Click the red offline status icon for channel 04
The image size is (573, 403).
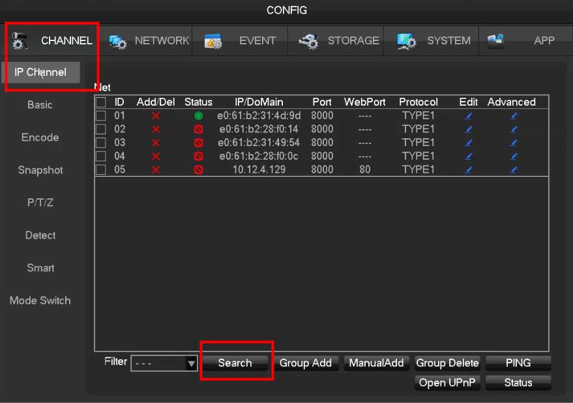(x=198, y=157)
